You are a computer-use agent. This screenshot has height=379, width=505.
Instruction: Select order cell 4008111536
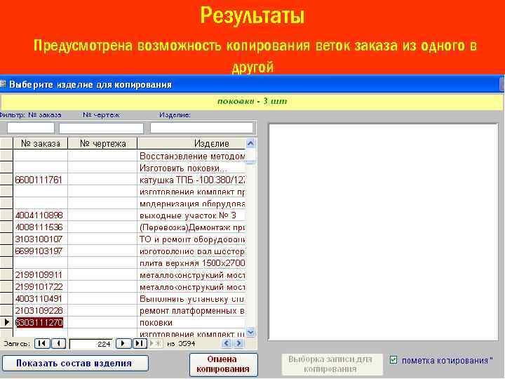coord(40,227)
